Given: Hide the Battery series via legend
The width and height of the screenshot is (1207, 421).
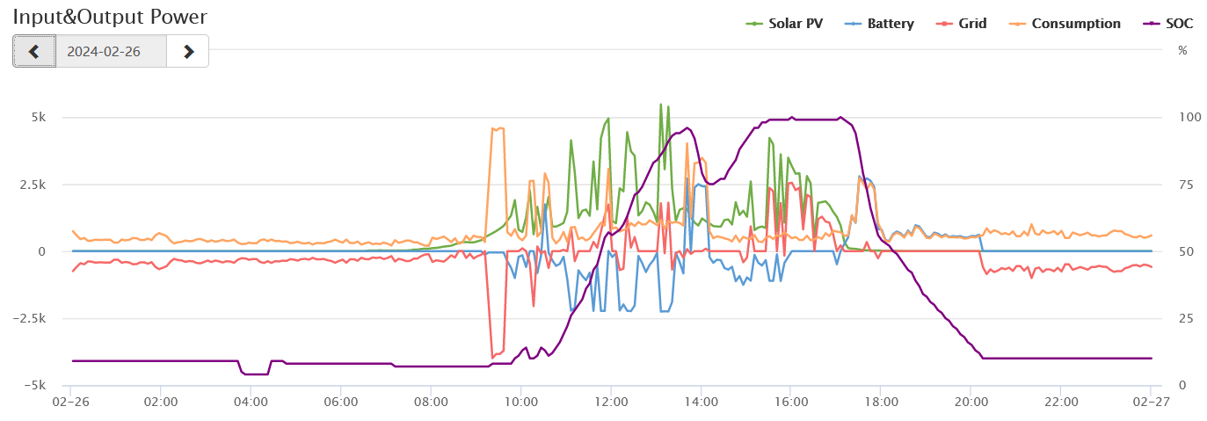Looking at the screenshot, I should click(891, 24).
